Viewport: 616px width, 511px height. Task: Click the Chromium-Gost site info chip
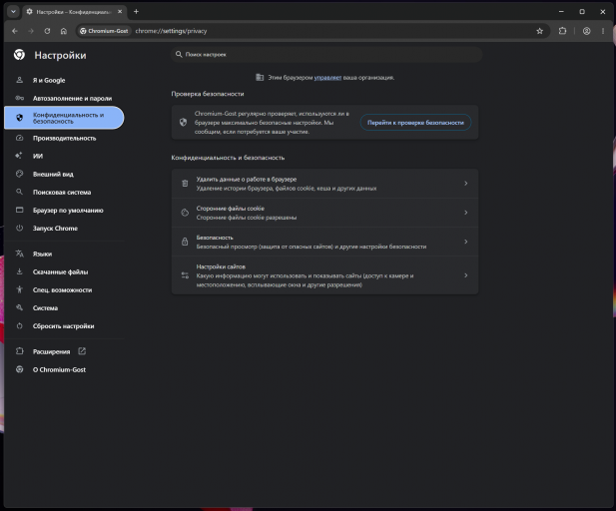(x=104, y=31)
